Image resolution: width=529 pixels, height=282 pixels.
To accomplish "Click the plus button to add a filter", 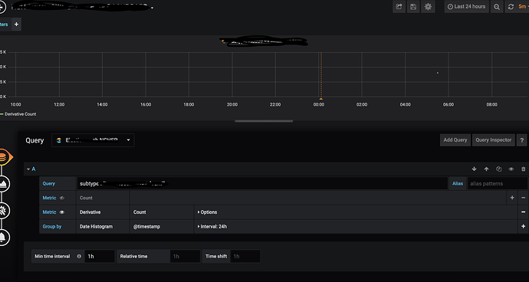I will tap(16, 25).
